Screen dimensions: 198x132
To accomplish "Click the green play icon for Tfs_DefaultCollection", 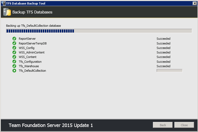I will pyautogui.click(x=14, y=71).
